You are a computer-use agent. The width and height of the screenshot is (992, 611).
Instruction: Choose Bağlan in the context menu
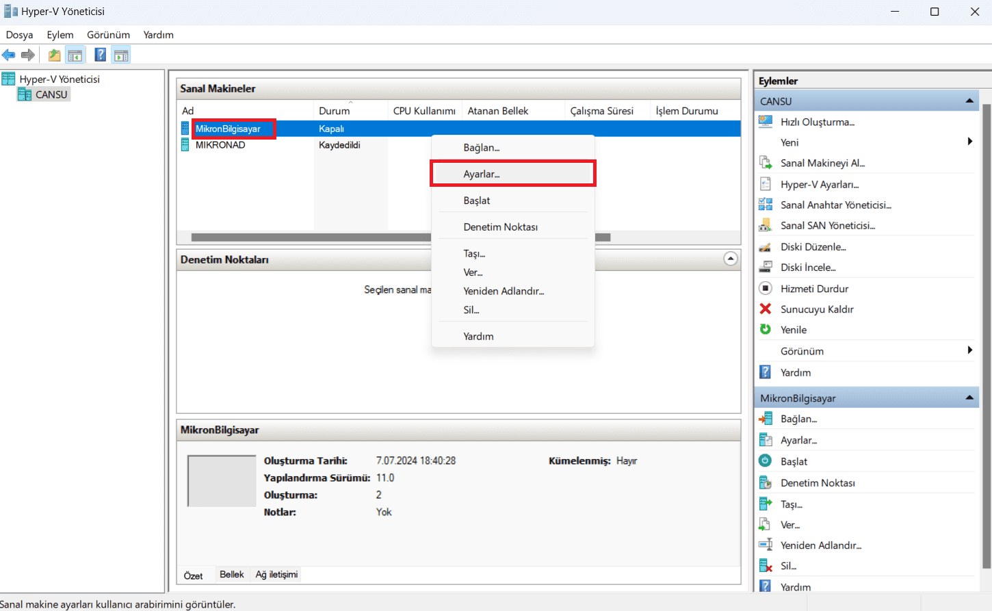click(x=513, y=148)
